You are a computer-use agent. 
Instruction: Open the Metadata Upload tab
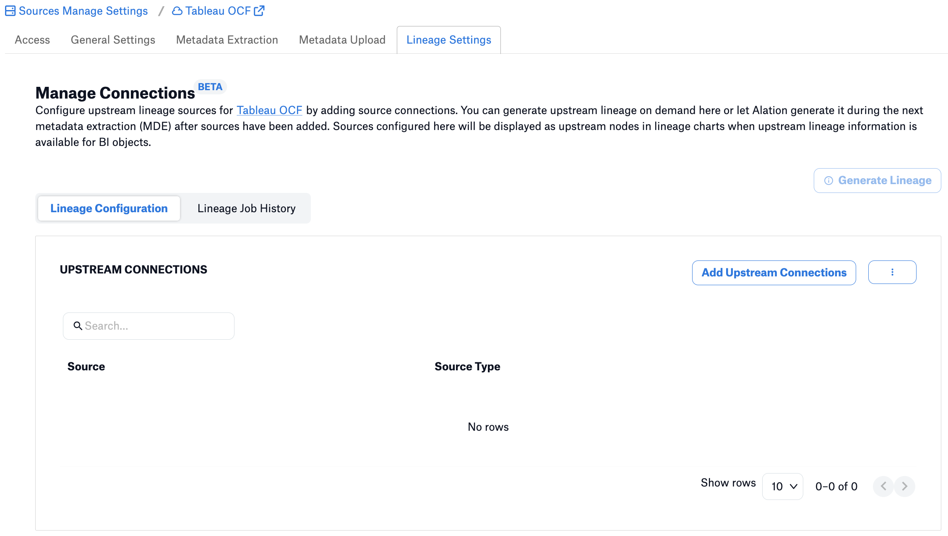click(x=342, y=40)
